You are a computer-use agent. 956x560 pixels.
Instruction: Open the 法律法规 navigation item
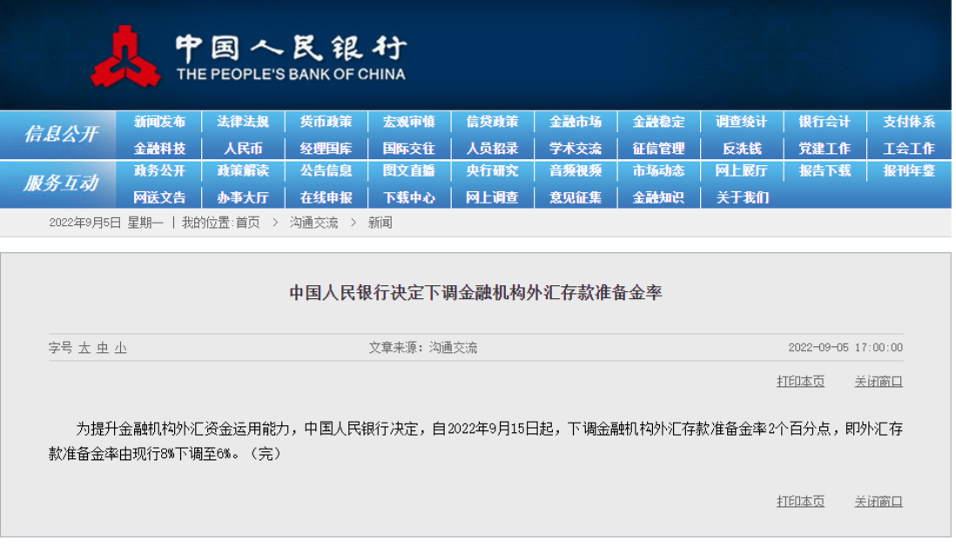(x=243, y=122)
